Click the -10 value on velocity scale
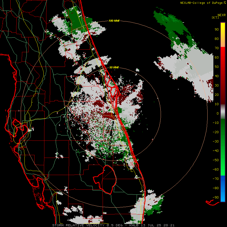The image size is (227, 227). click(x=216, y=123)
